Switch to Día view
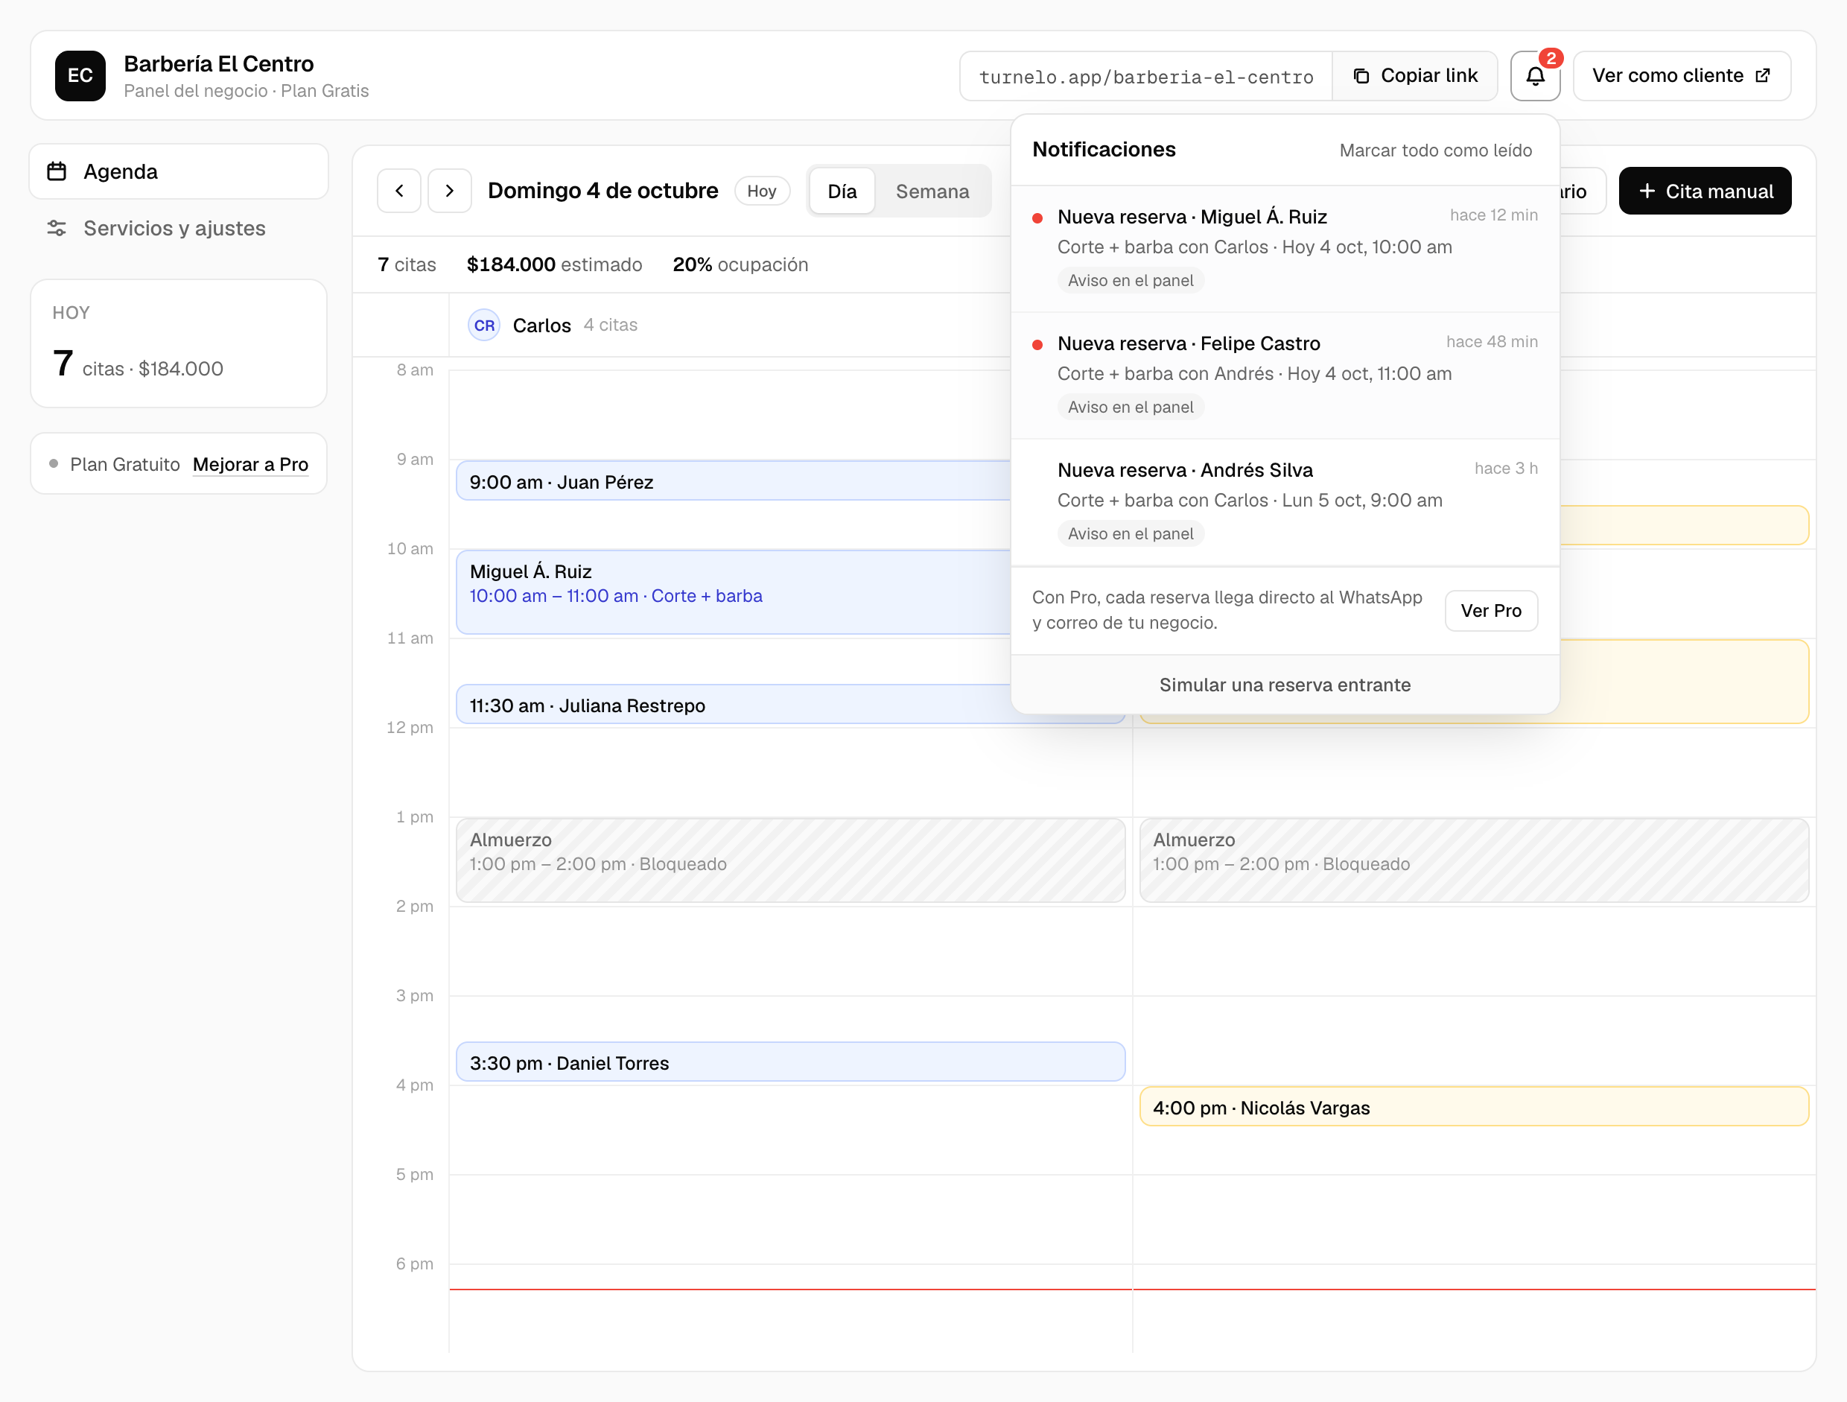The height and width of the screenshot is (1402, 1847). click(842, 191)
